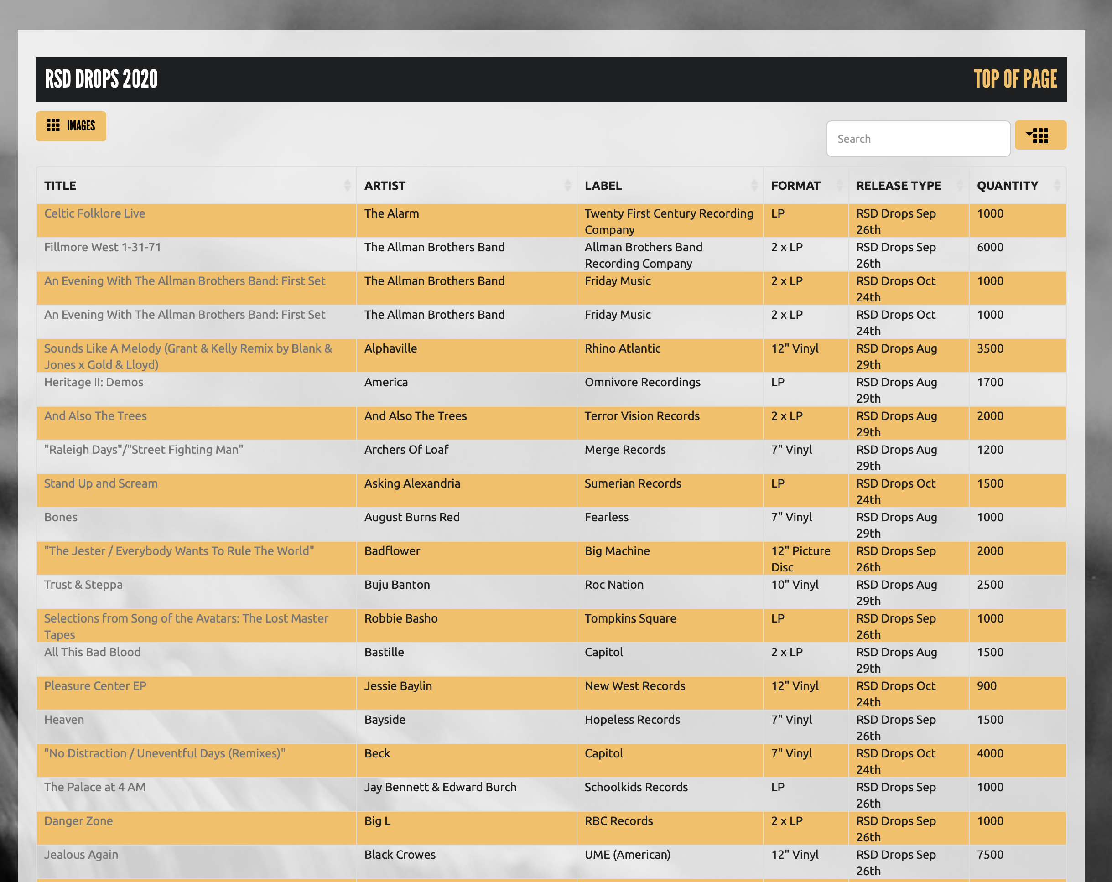
Task: Select the FORMAT column header text
Action: click(795, 186)
